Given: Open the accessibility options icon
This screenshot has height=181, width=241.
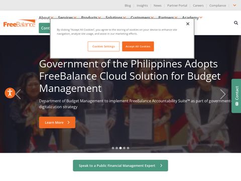Looking at the screenshot, I should [10, 93].
